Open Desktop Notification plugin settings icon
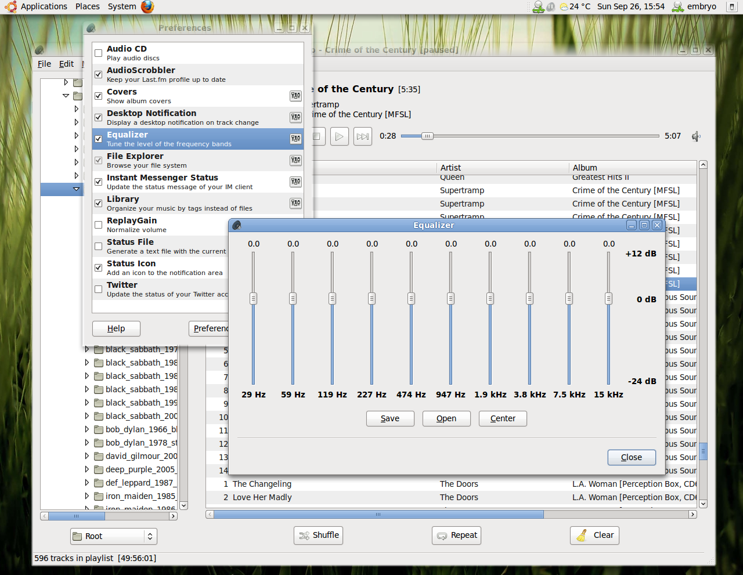The height and width of the screenshot is (575, 743). [x=295, y=117]
